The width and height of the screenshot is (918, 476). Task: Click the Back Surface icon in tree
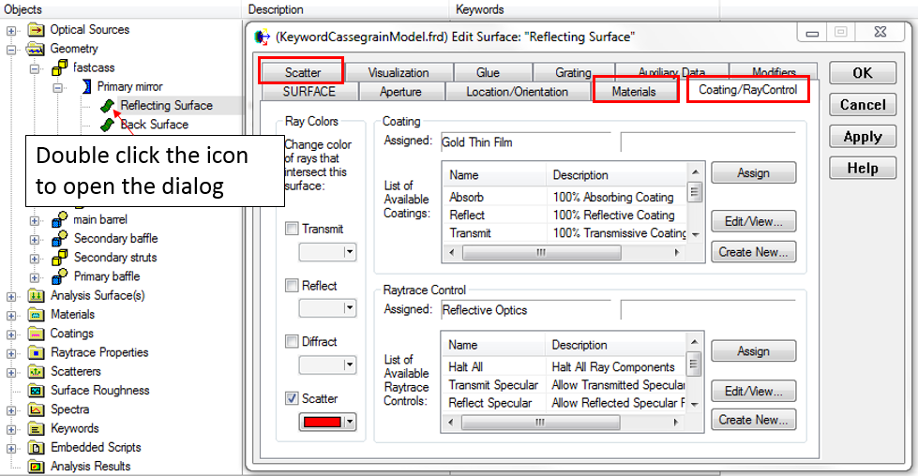pyautogui.click(x=108, y=125)
